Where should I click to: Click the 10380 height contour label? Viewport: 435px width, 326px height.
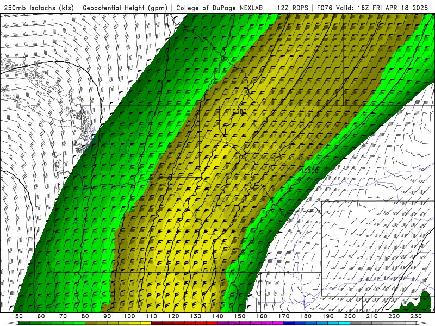[238, 111]
